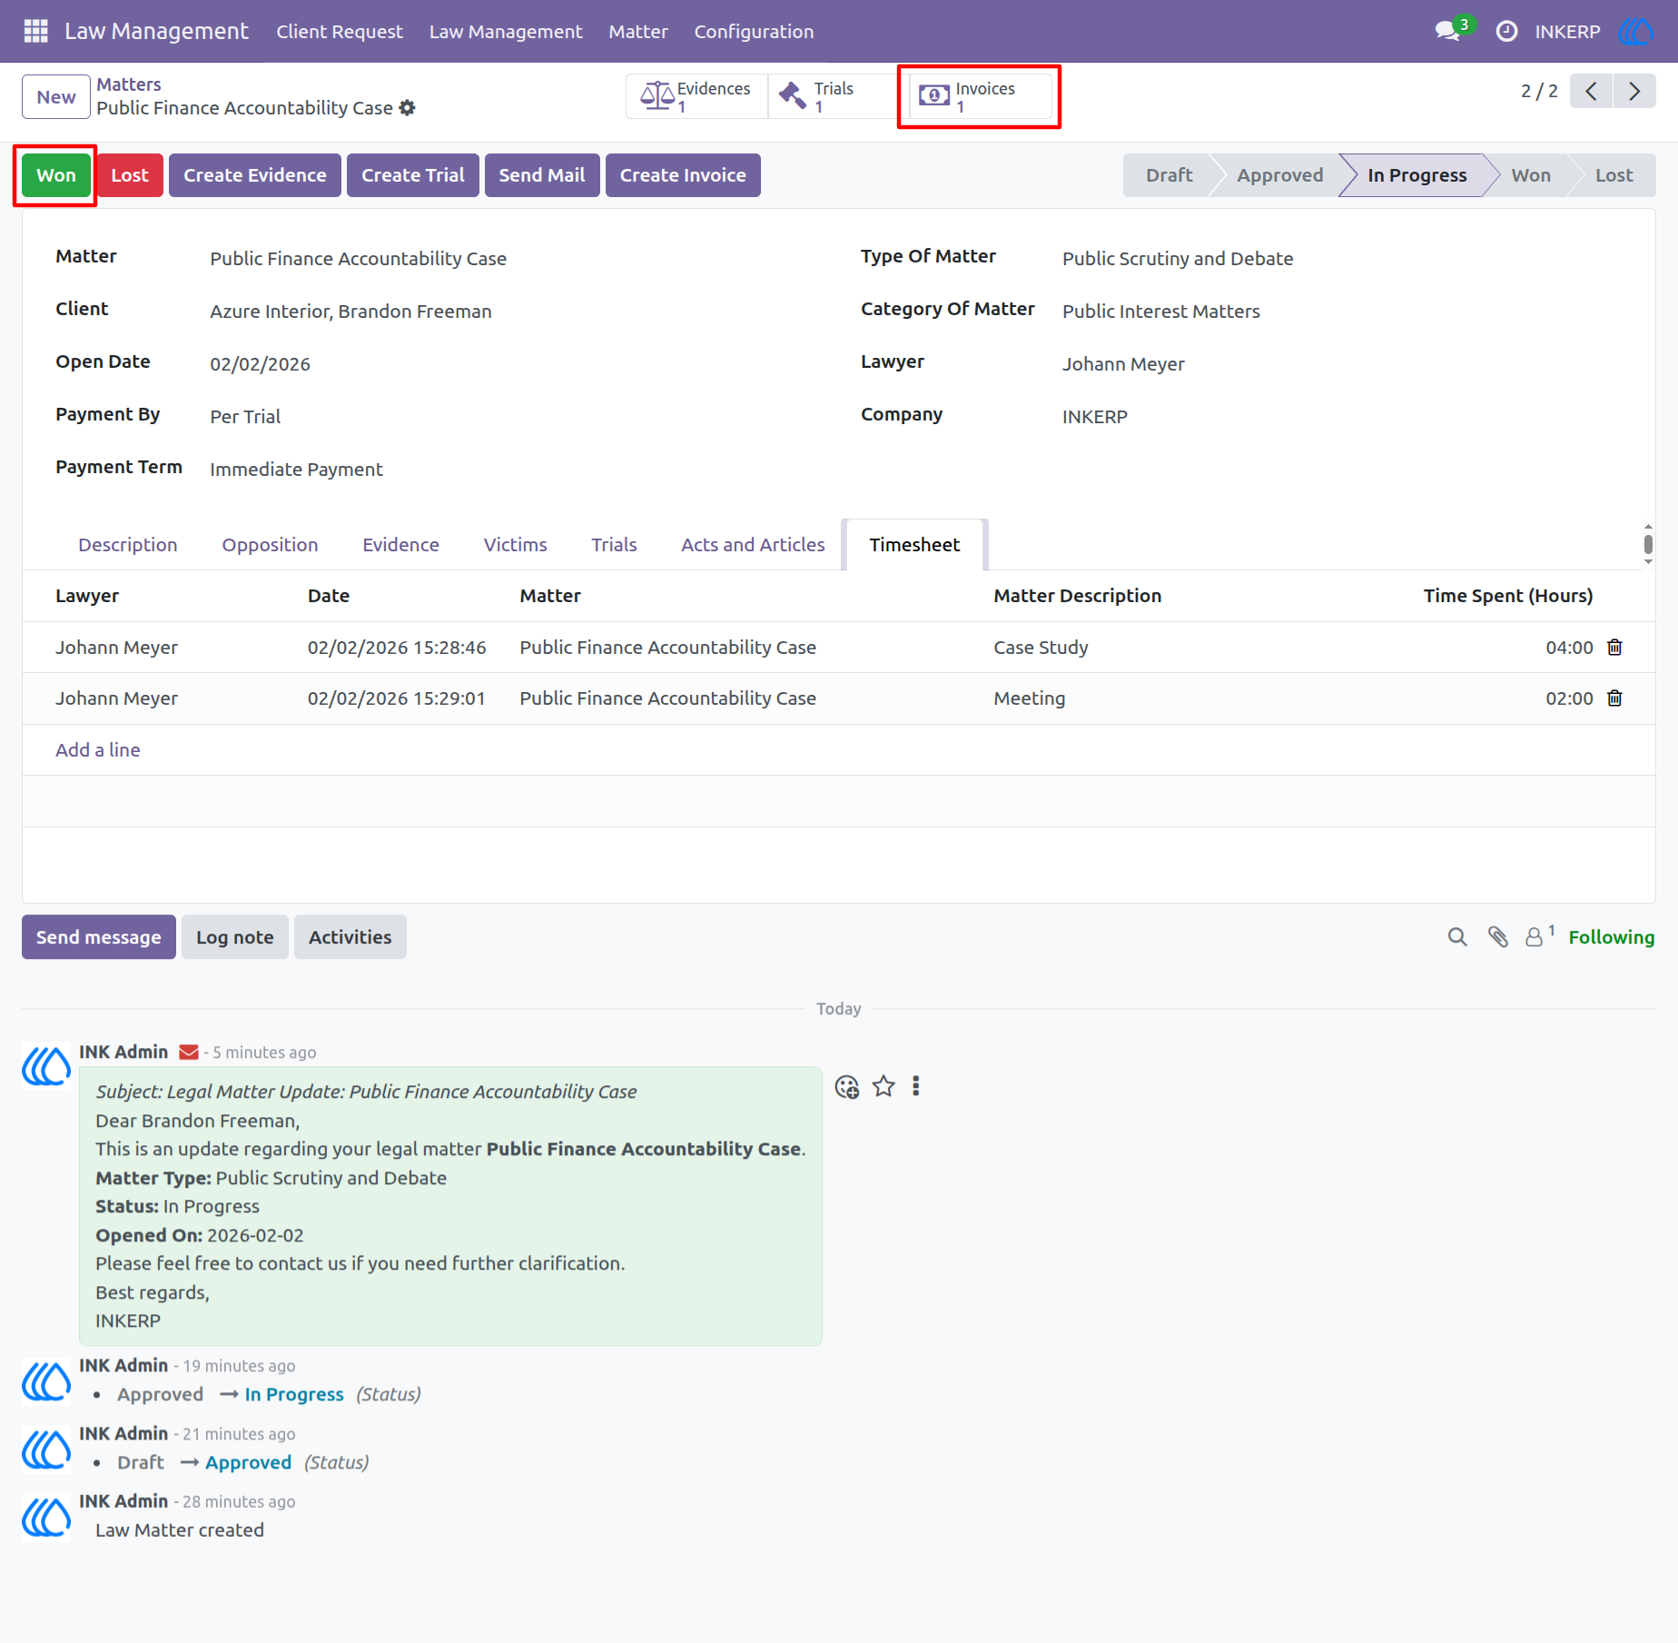Open the conversations messages icon

(x=1447, y=31)
